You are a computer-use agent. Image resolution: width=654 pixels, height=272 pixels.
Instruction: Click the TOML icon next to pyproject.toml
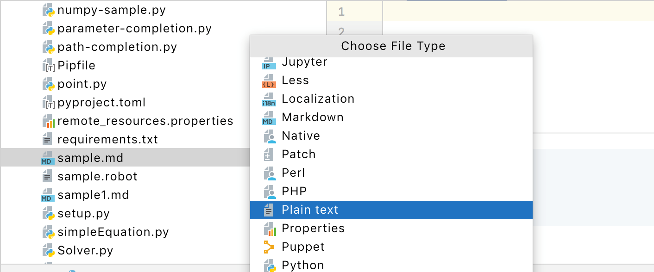[x=48, y=102]
